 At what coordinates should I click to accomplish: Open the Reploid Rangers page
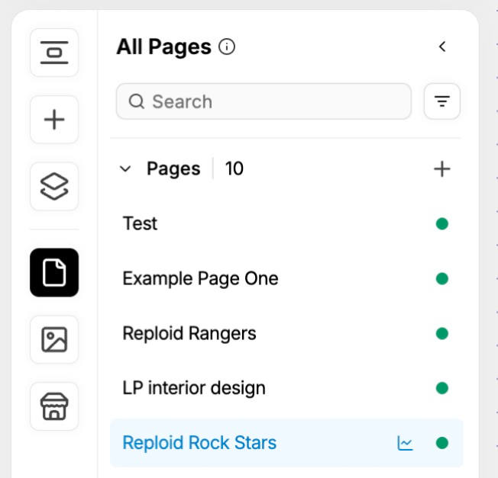189,333
